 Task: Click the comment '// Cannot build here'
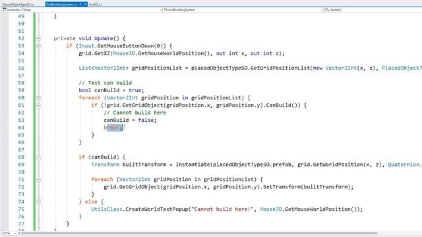pos(135,113)
